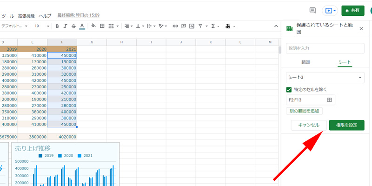372x186 pixels.
Task: Open the 拡張機能 menu
Action: [x=27, y=16]
